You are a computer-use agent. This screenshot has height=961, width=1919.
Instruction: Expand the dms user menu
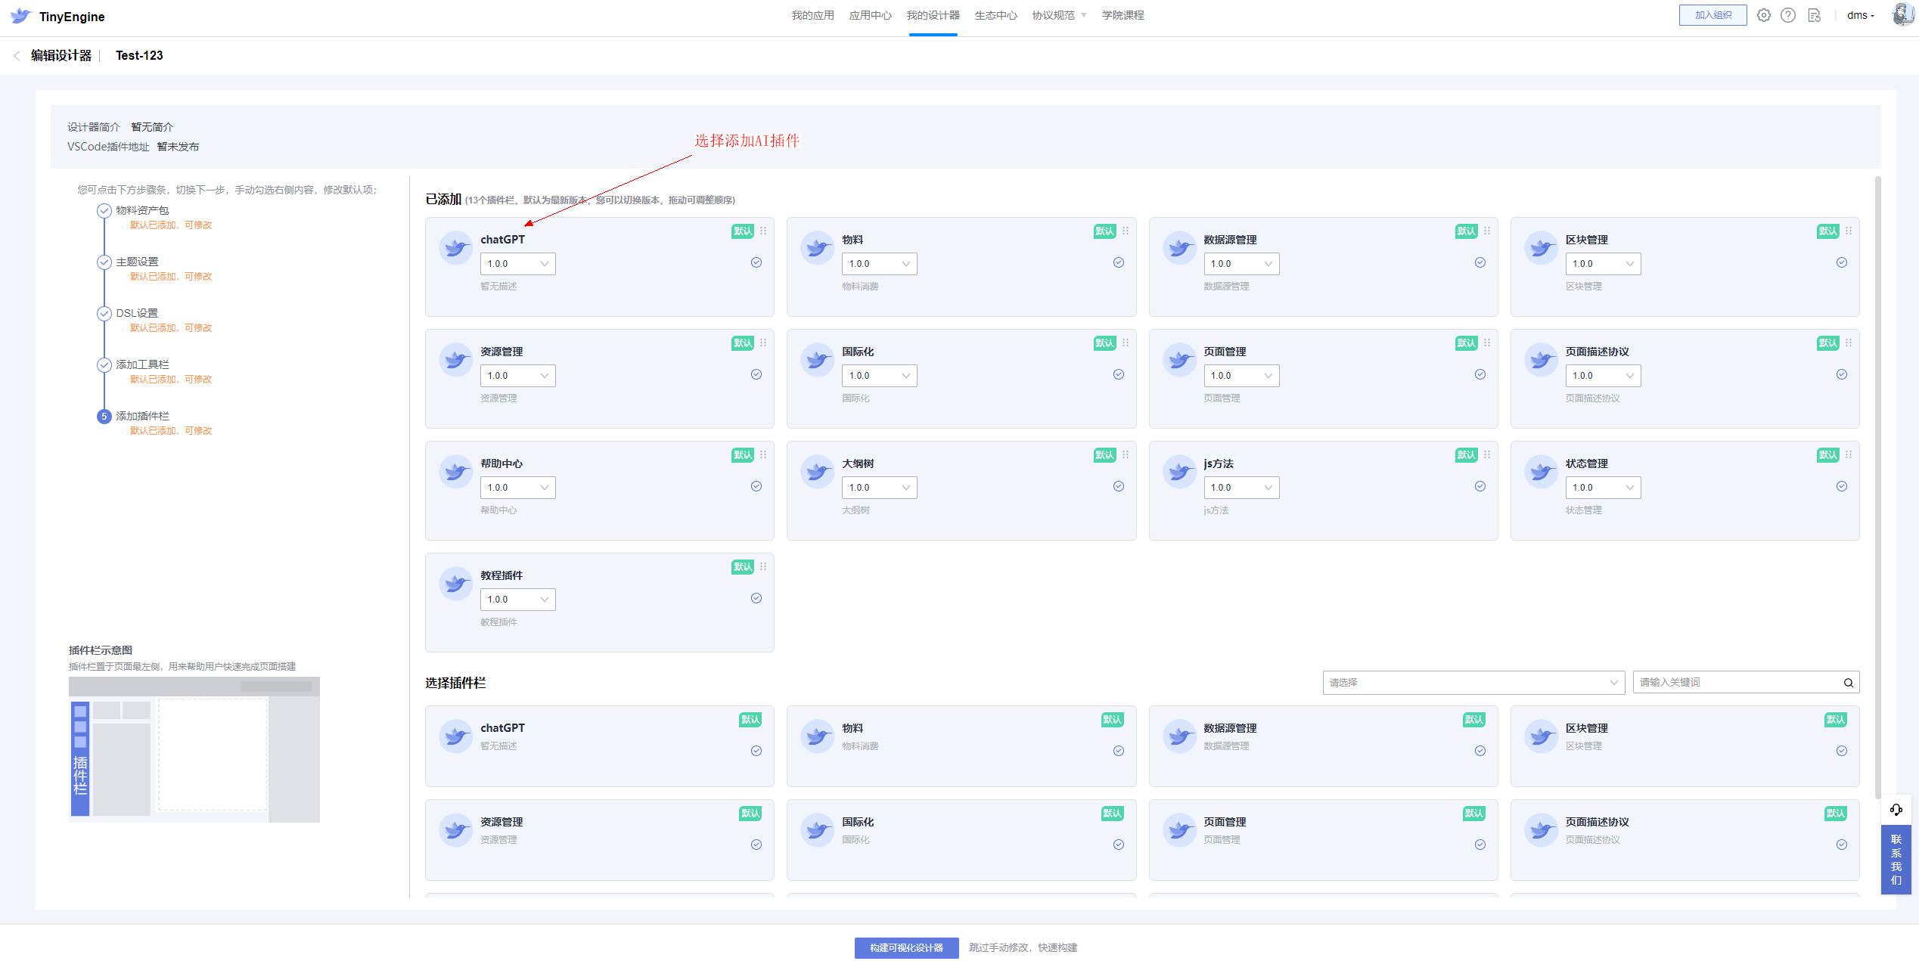coord(1860,15)
